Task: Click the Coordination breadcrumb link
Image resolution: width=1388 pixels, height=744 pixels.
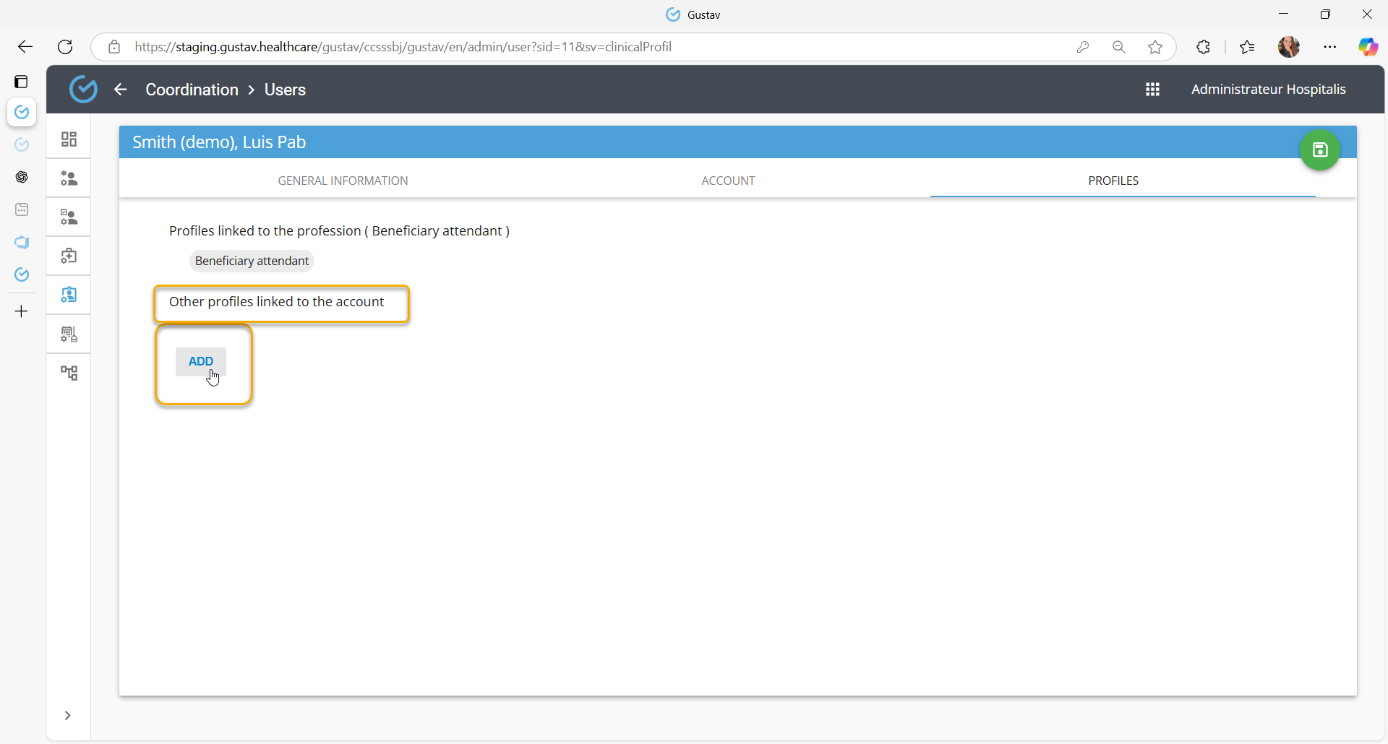Action: point(192,90)
